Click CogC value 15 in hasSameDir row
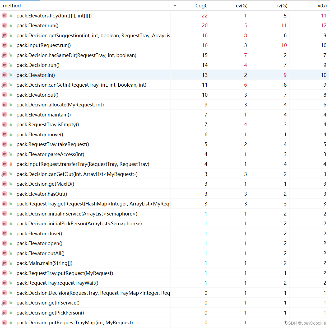 [x=205, y=55]
